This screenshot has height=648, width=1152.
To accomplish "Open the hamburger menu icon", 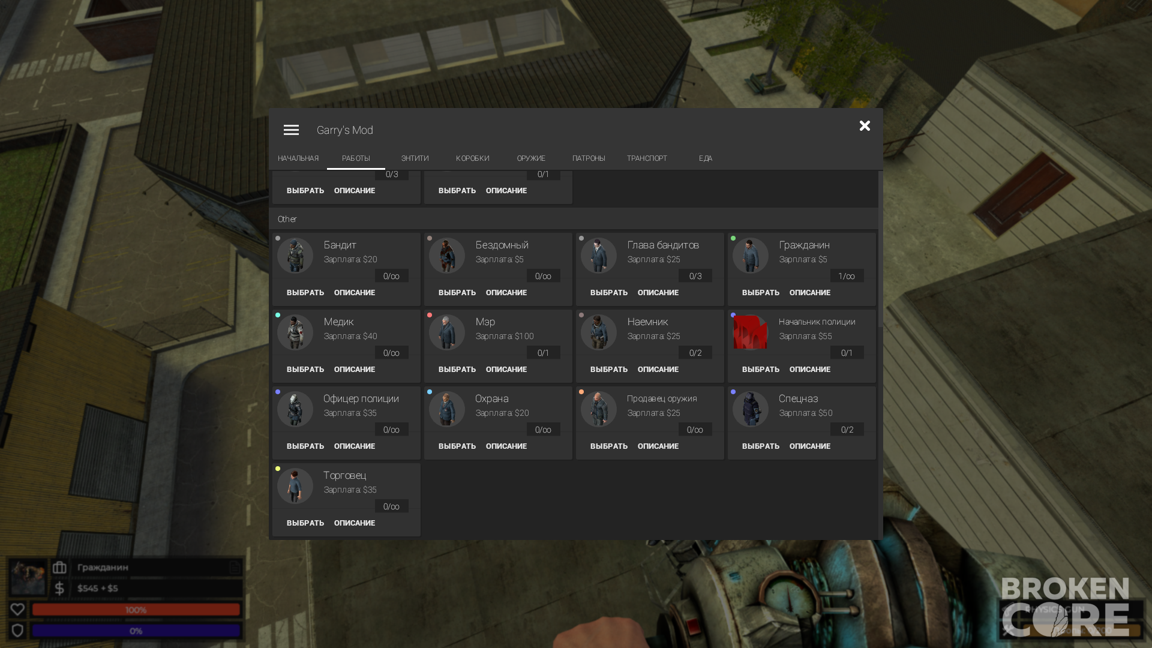I will click(291, 130).
